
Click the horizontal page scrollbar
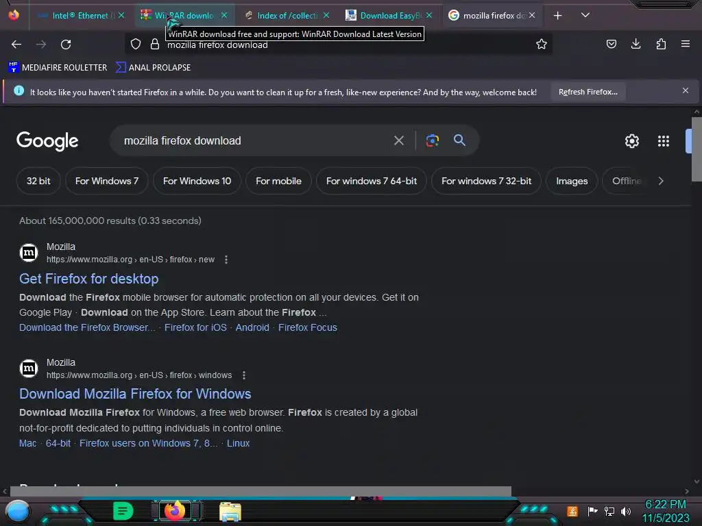(x=261, y=491)
